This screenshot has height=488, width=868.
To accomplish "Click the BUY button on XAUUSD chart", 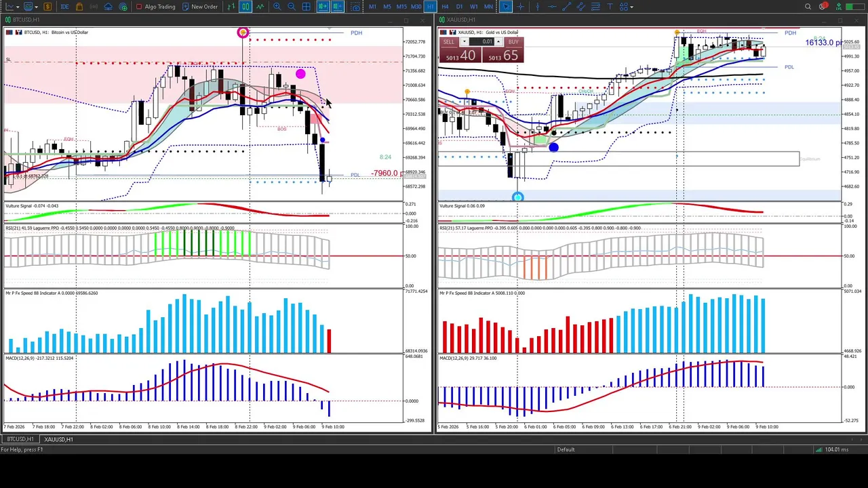I will (513, 42).
